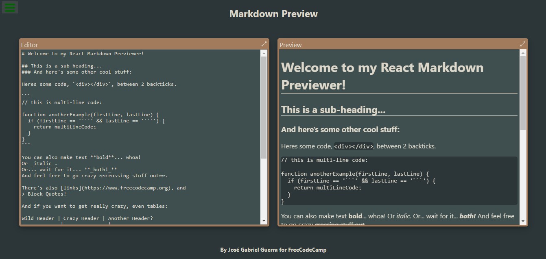The image size is (546, 259).
Task: Click inline code '<div></div>' in preview
Action: click(354, 146)
